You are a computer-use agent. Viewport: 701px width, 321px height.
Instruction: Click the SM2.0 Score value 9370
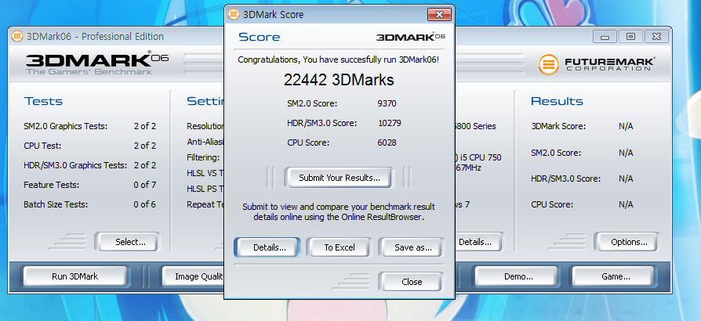click(387, 103)
